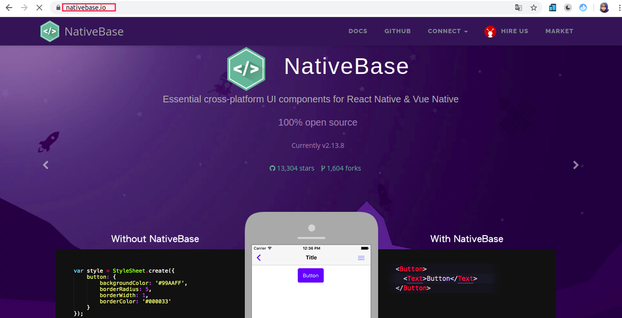Open the 13,304 stars GitHub link
622x318 pixels.
pyautogui.click(x=292, y=168)
